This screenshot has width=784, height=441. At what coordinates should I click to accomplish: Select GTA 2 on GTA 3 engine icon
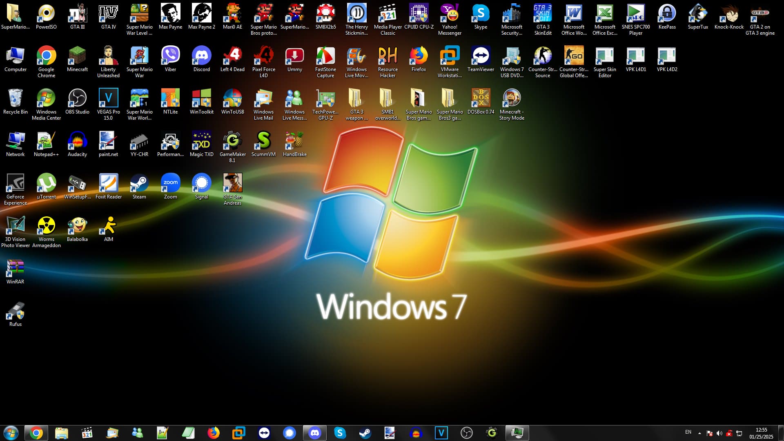point(760,20)
